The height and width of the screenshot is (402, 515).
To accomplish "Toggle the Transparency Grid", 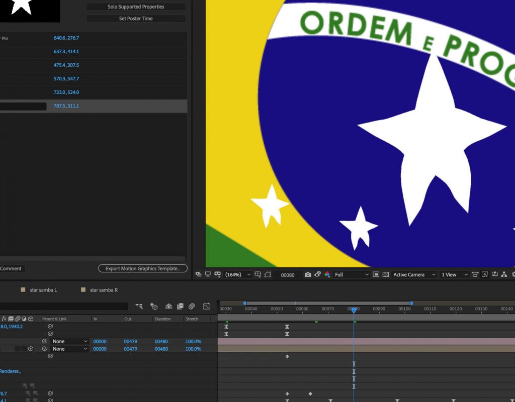I will pos(386,275).
